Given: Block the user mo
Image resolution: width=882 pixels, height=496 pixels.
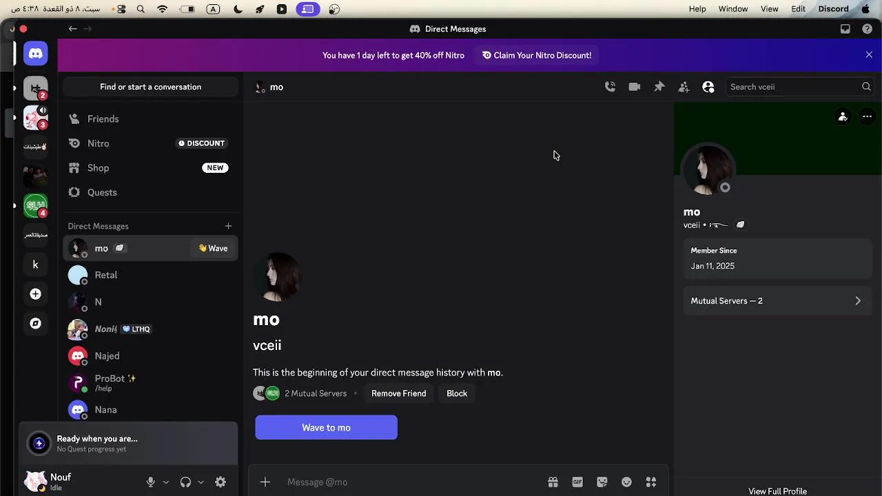Looking at the screenshot, I should pyautogui.click(x=457, y=393).
